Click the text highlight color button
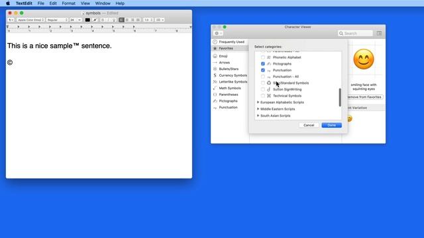This screenshot has width=424, height=238. [95, 20]
